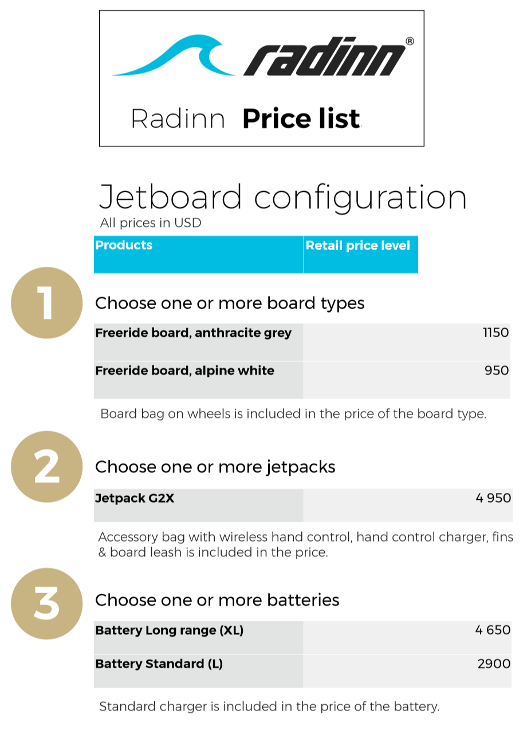Screen dimensions: 531x734
Task: Click the Choose one or more jetpacks heading
Action: point(215,467)
